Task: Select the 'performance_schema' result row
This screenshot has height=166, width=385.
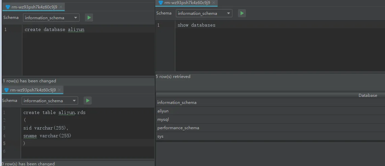Action: coord(270,128)
